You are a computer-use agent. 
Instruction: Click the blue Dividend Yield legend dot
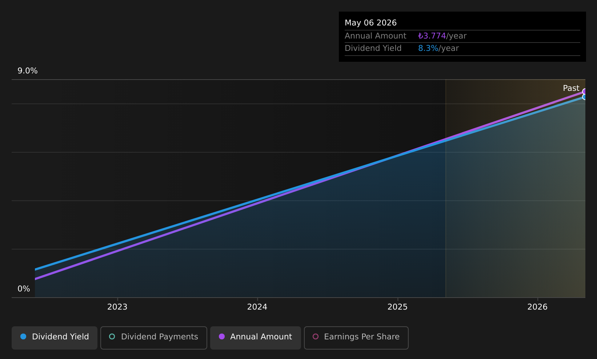(x=23, y=336)
